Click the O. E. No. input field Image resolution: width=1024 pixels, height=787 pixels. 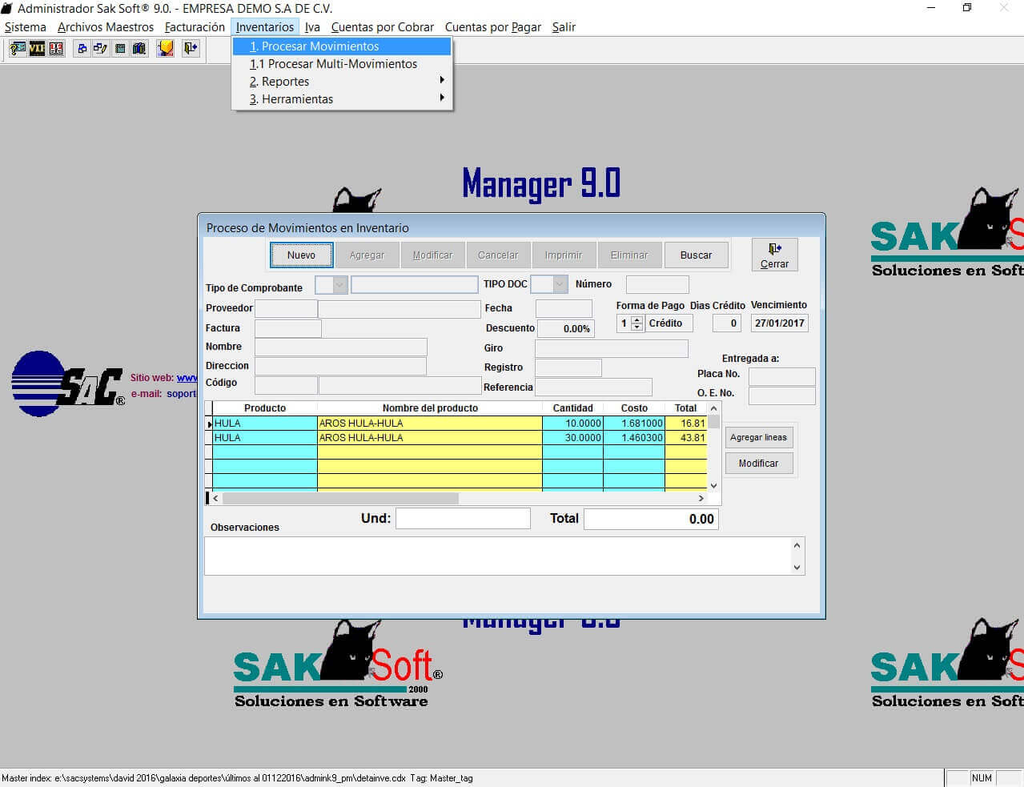point(782,396)
